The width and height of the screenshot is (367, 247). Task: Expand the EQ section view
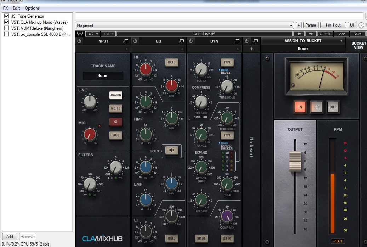click(182, 41)
